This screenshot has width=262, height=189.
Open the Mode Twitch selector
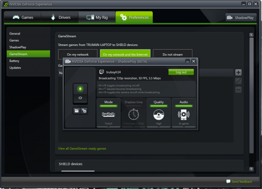click(108, 113)
